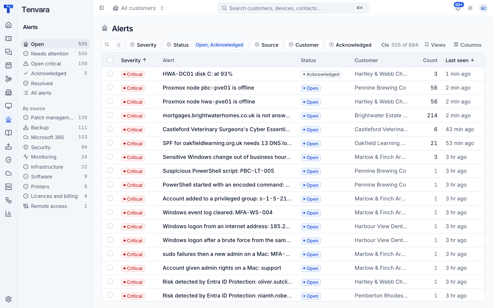
Task: Click Harbour View Dent… on internet address logon row
Action: 381,226
